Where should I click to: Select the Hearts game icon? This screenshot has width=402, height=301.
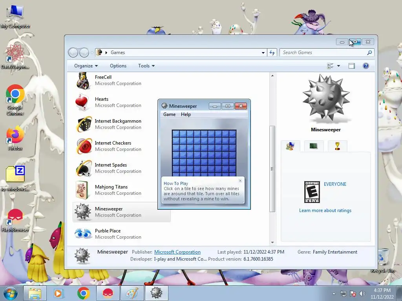tap(83, 102)
